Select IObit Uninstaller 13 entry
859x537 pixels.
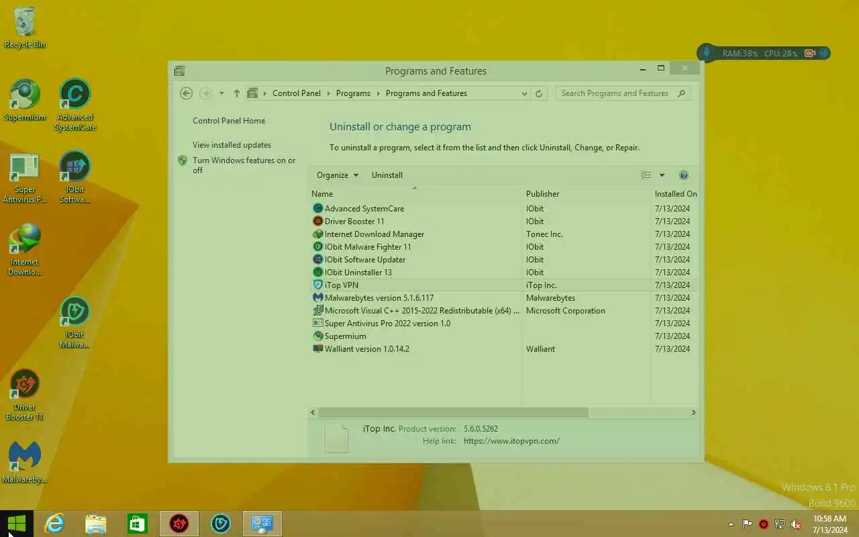503,273
